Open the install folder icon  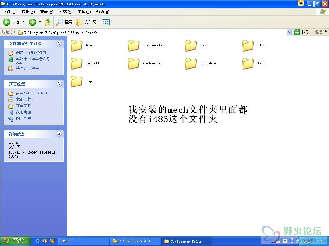76,63
